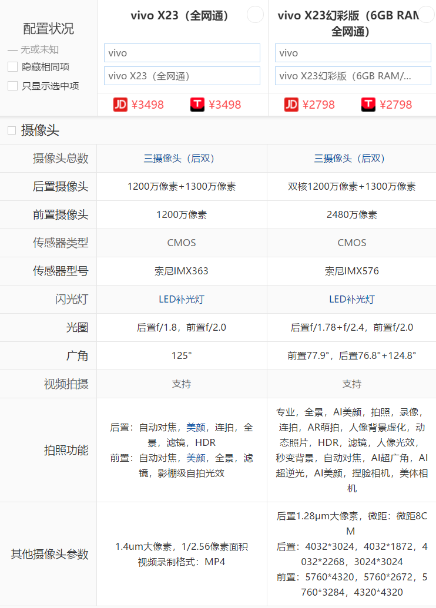
Task: Select the 后置摄像头 row label
Action: 61,186
